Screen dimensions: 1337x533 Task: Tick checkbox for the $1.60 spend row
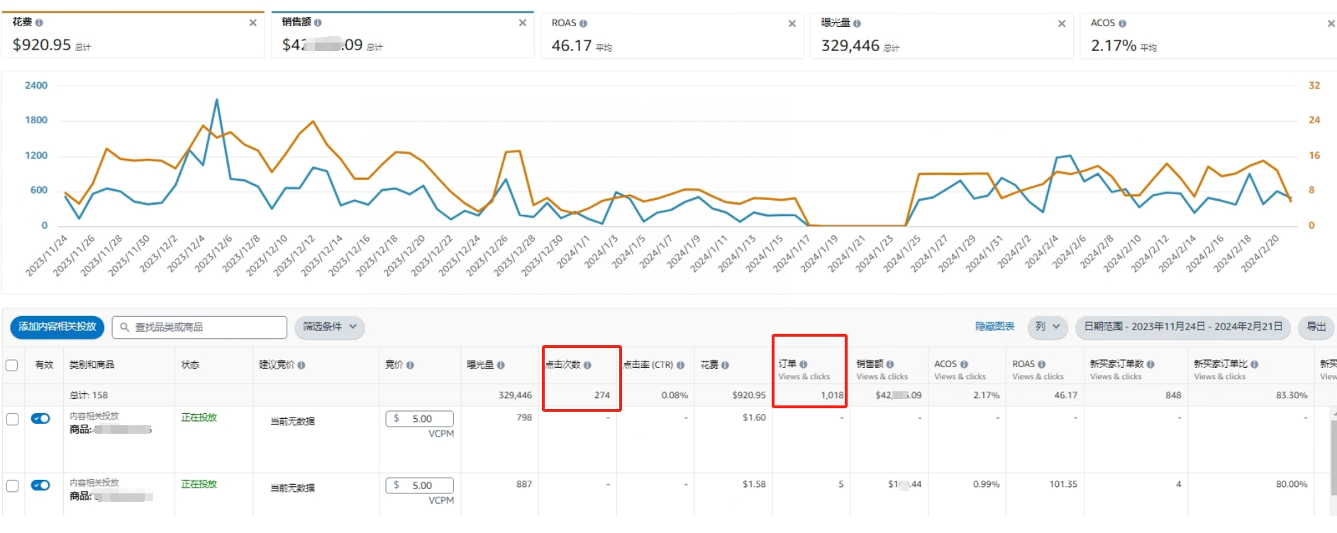pyautogui.click(x=12, y=419)
